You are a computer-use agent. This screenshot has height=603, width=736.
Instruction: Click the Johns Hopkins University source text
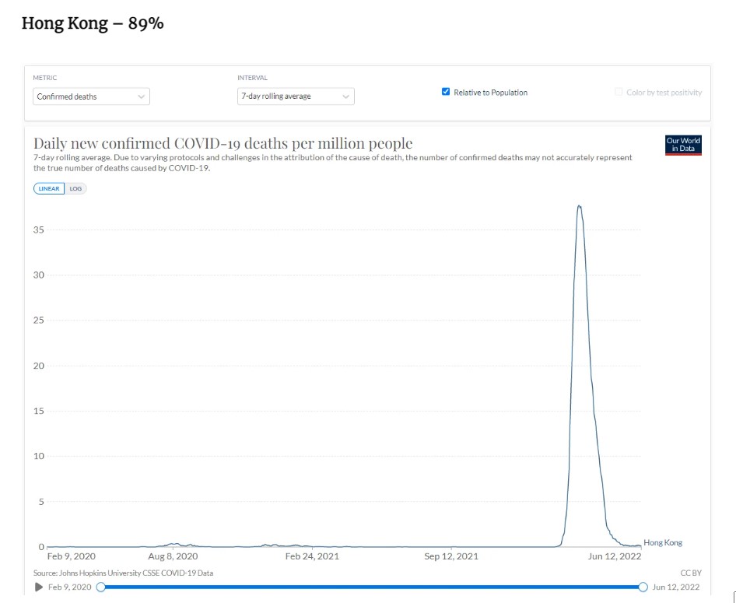pos(124,573)
